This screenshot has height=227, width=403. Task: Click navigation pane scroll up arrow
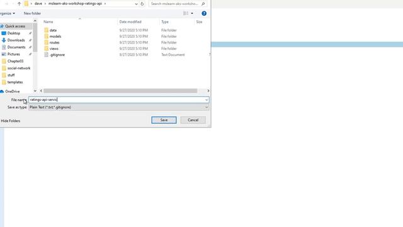coord(35,21)
